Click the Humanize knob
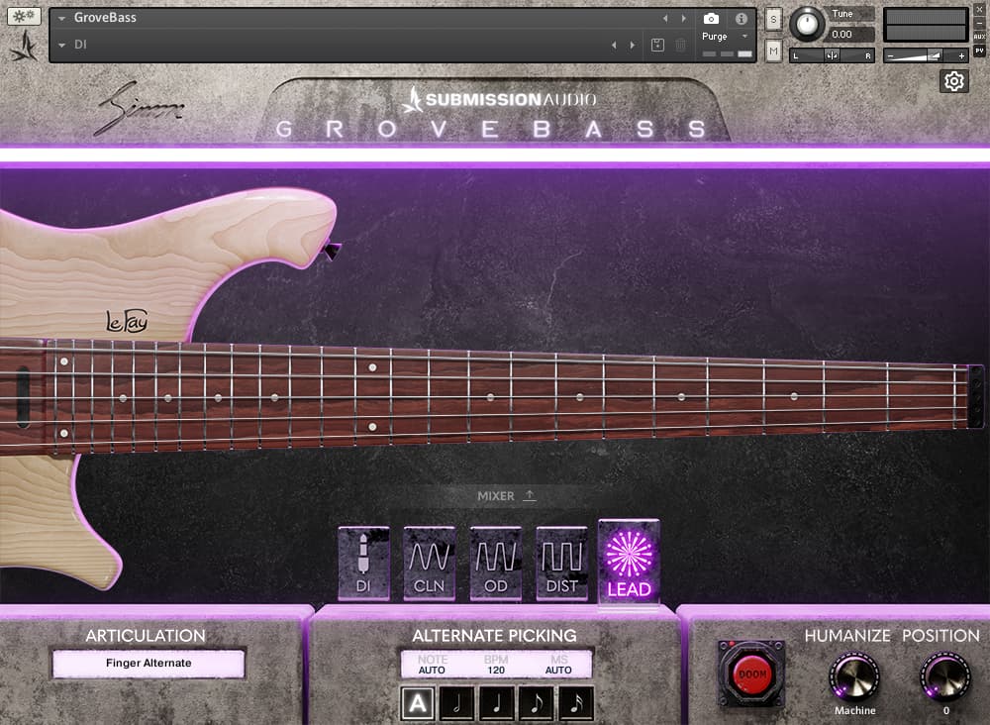The height and width of the screenshot is (725, 990). (x=854, y=677)
